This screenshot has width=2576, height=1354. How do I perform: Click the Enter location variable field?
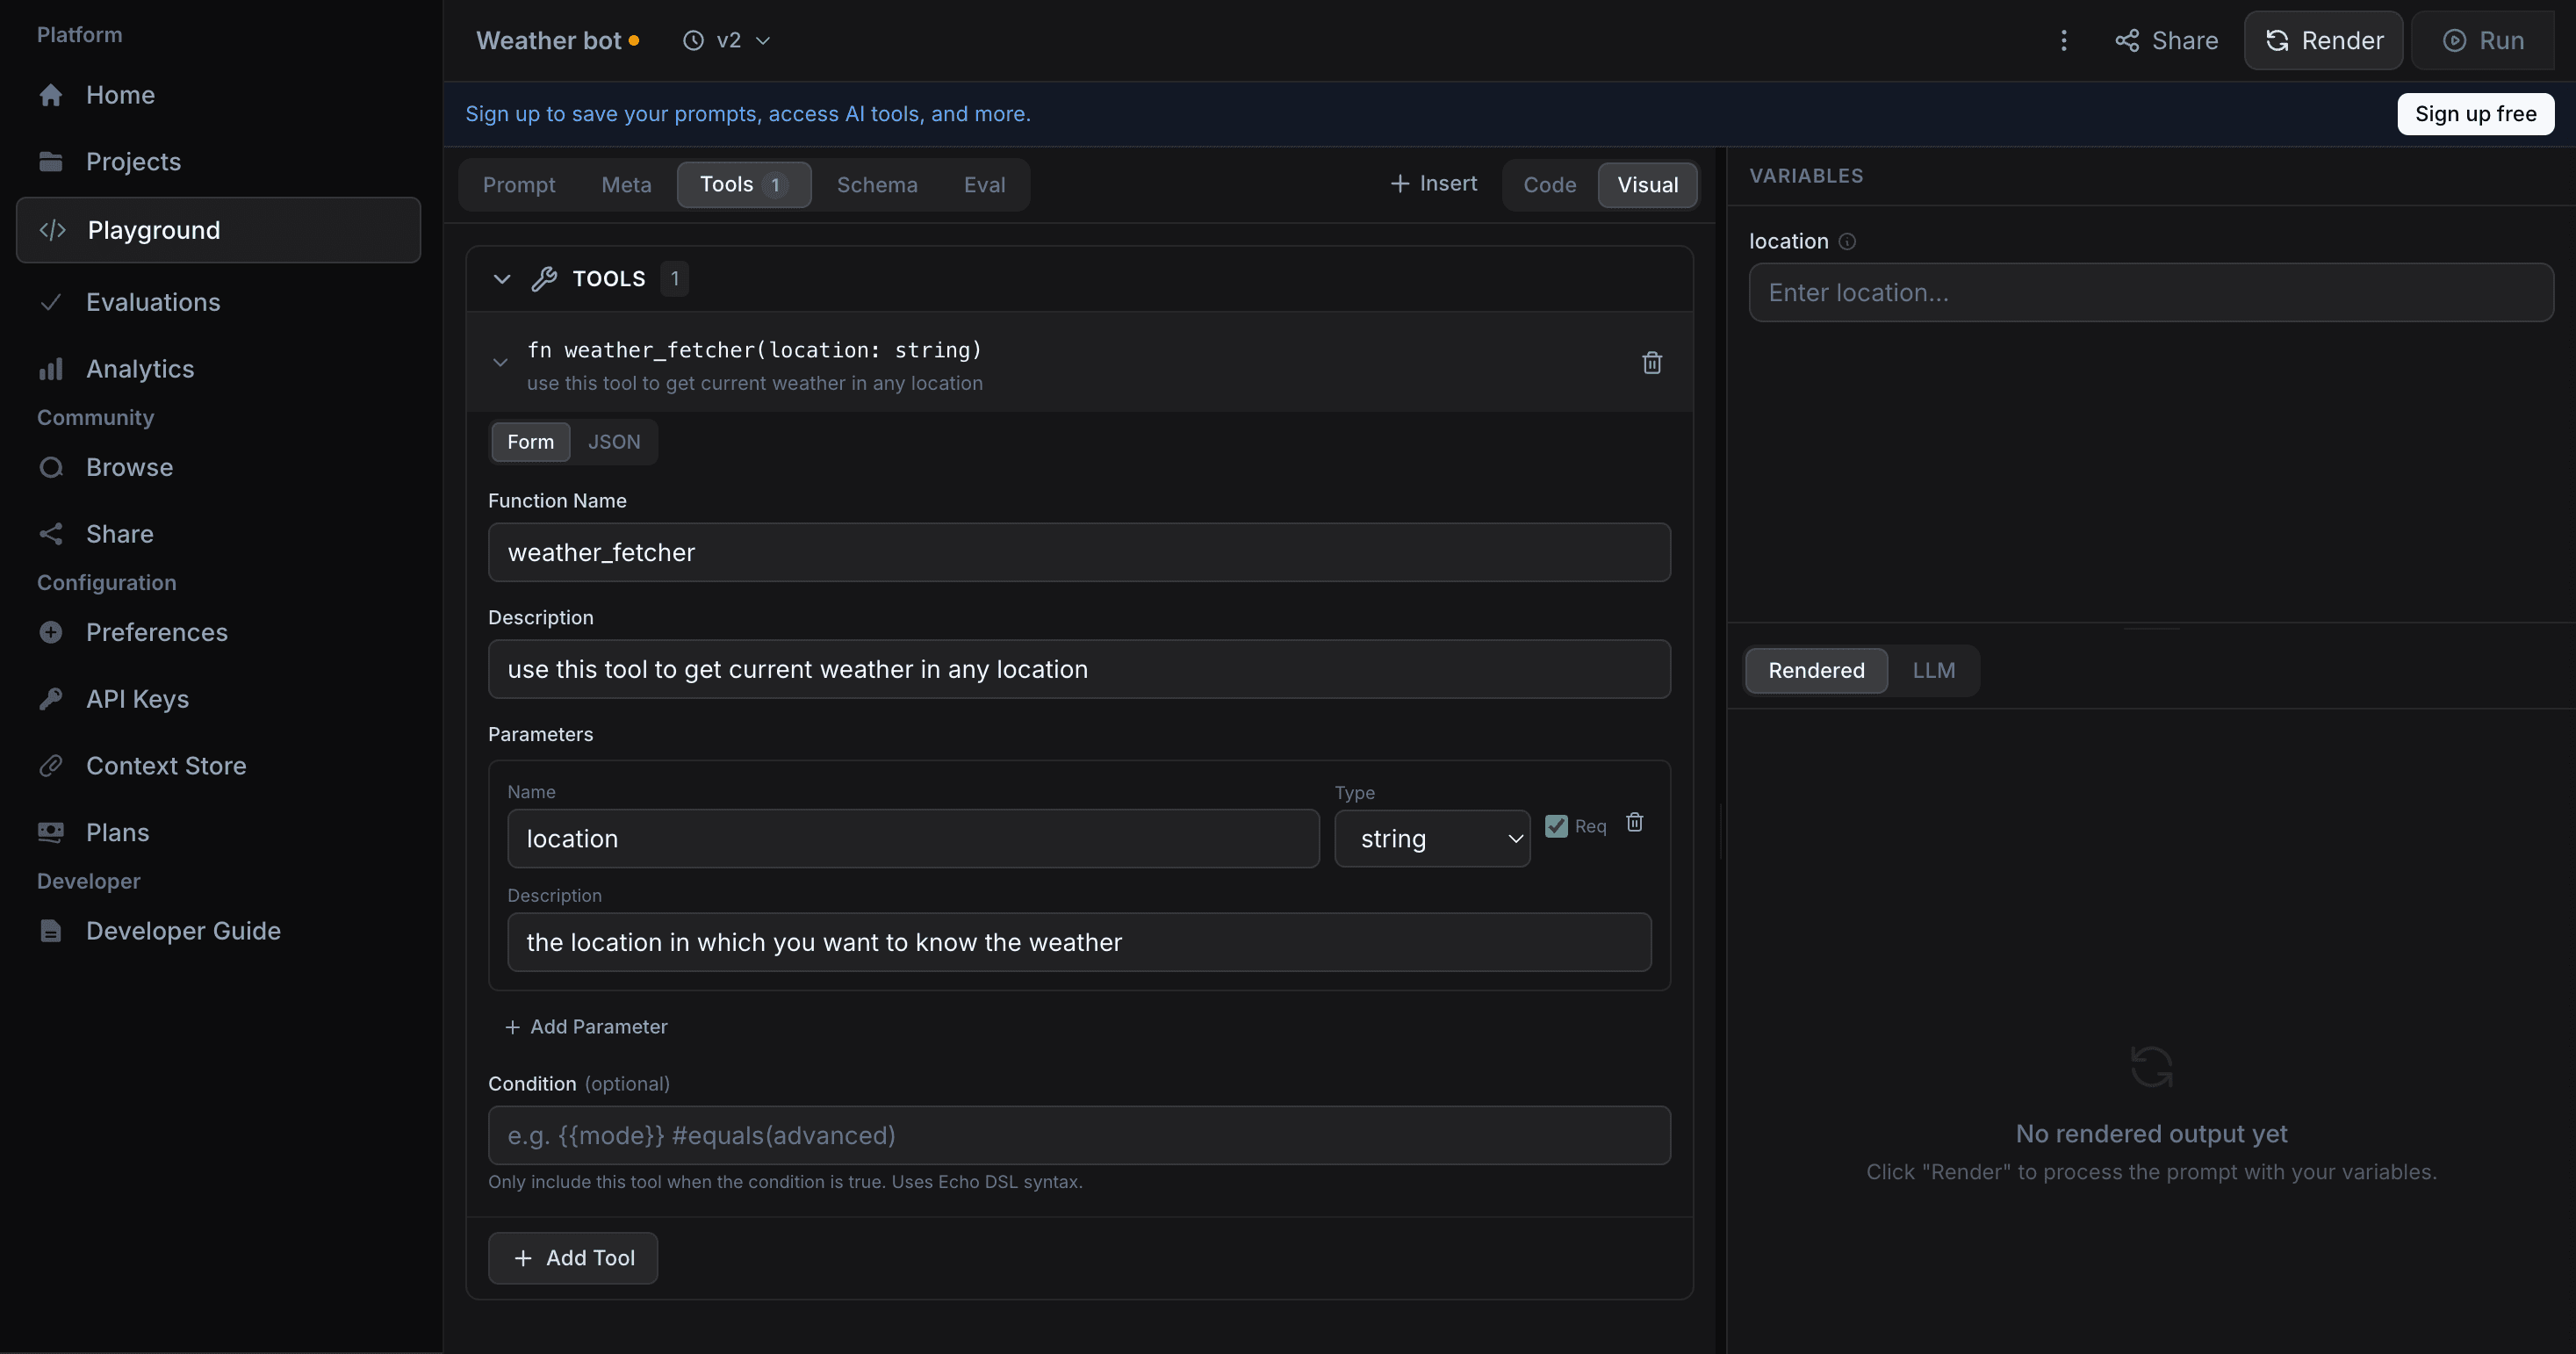(2150, 292)
